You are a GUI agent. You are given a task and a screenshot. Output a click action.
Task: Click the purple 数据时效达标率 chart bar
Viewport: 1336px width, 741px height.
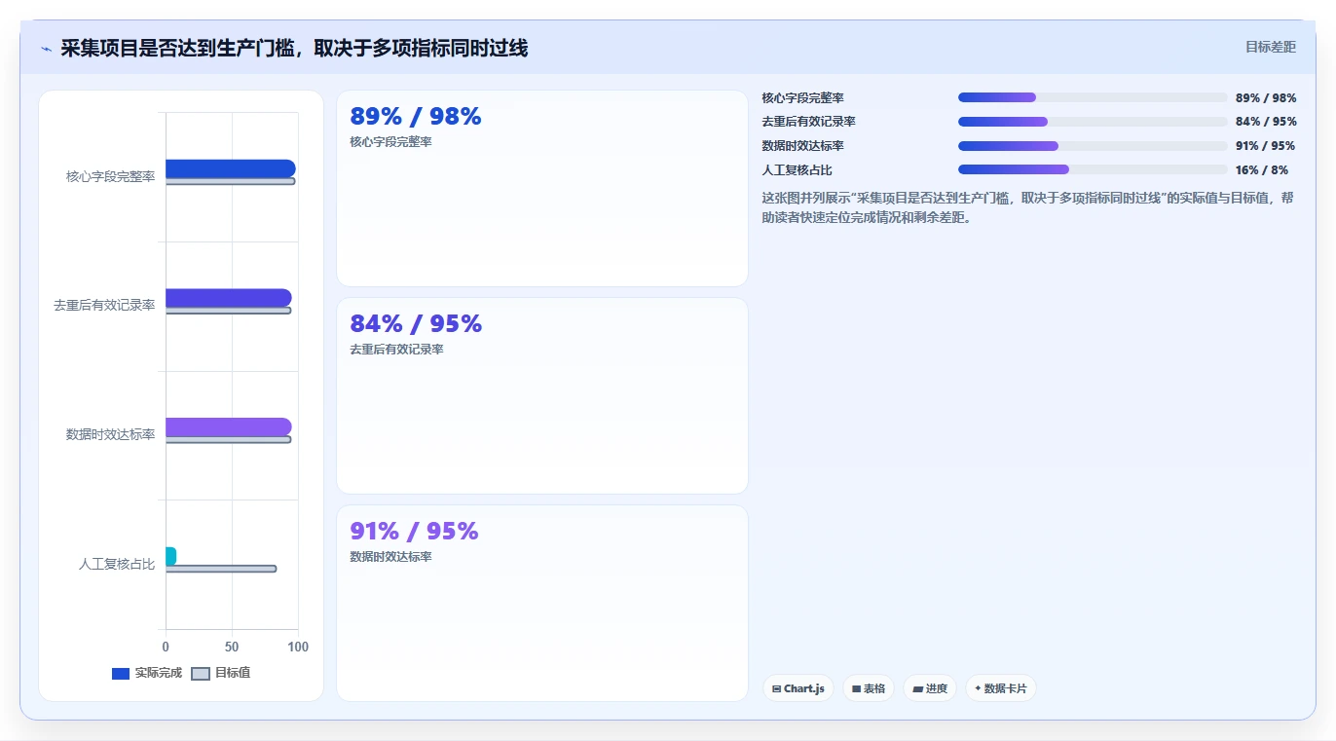pyautogui.click(x=229, y=426)
